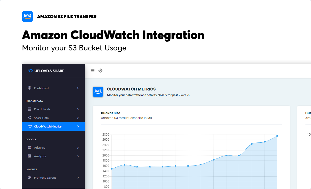Viewport: 311px width, 189px height.
Task: Click the Bucket Size card title
Action: (111, 113)
